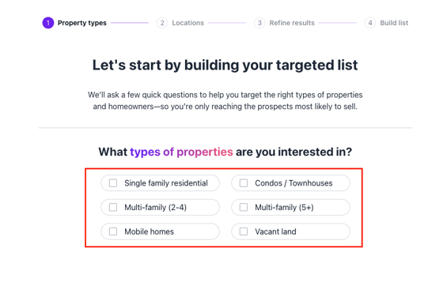Click the step 3 number circle
This screenshot has width=432, height=297.
click(x=260, y=23)
